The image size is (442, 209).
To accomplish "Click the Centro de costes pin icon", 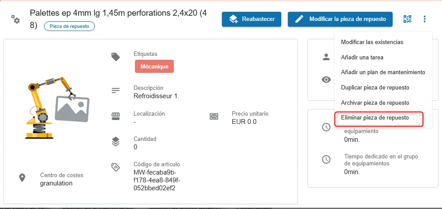I will 22,178.
